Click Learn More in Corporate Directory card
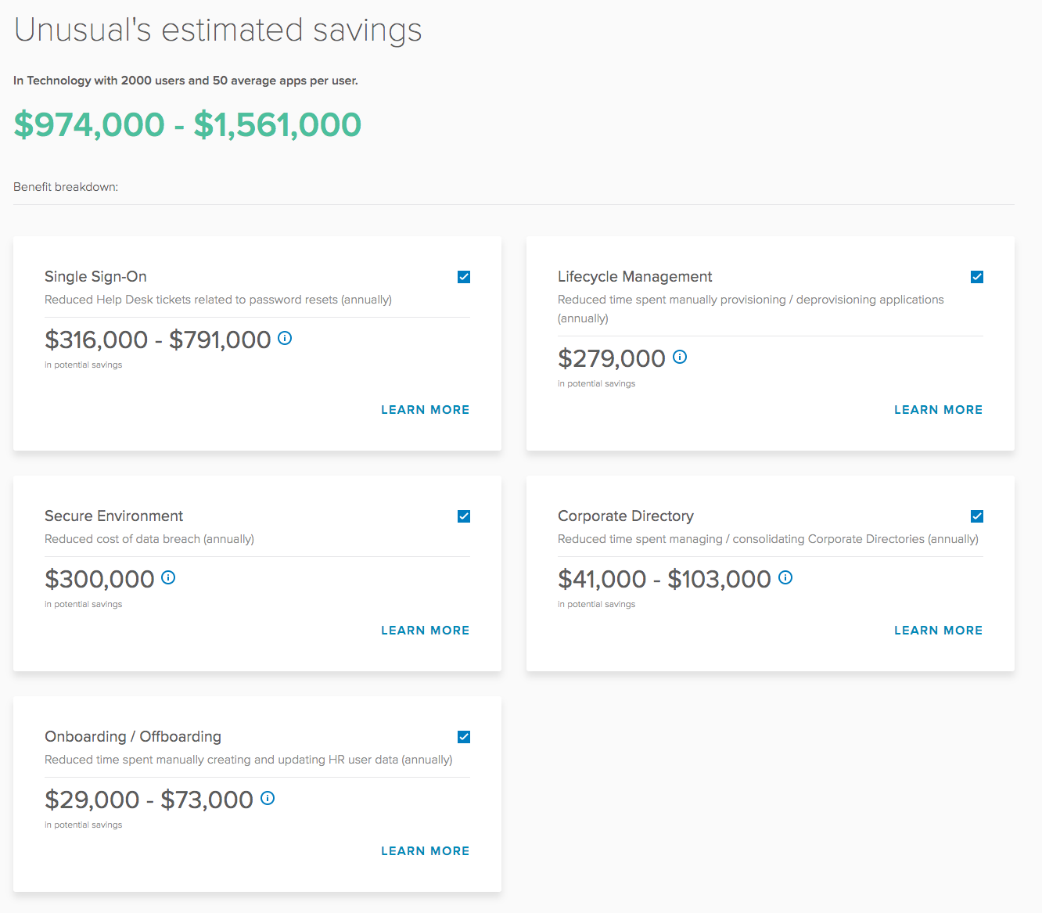Image resolution: width=1042 pixels, height=913 pixels. [938, 631]
